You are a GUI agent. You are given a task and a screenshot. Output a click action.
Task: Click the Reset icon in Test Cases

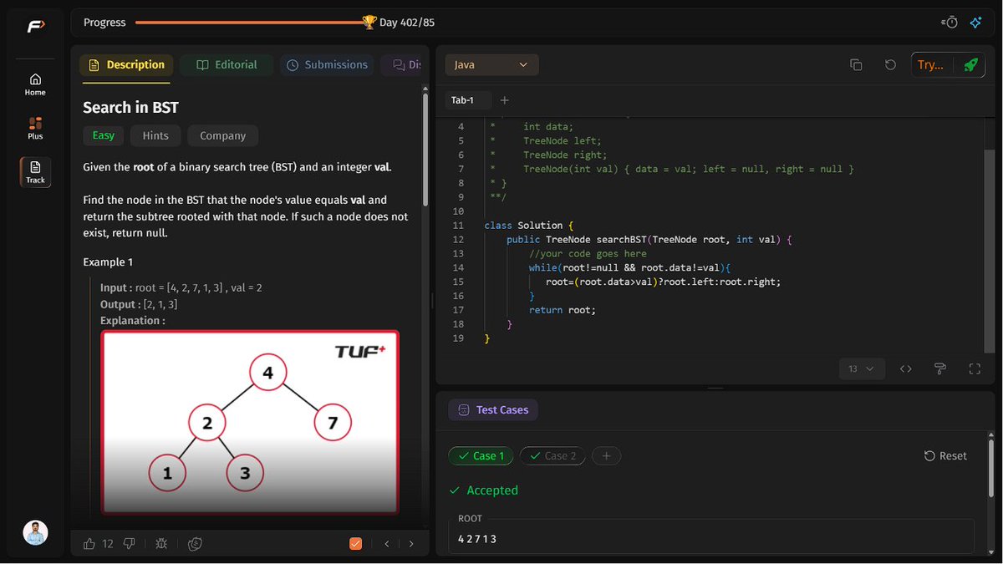click(x=929, y=456)
